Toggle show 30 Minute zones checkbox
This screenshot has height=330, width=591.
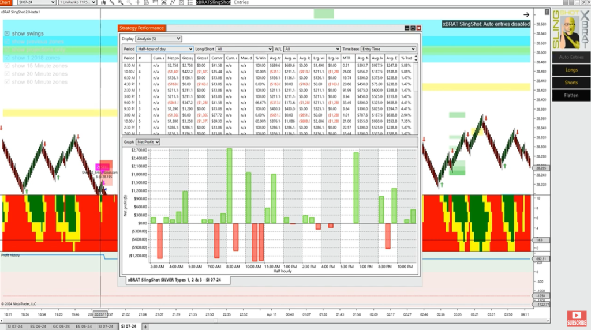pyautogui.click(x=7, y=74)
